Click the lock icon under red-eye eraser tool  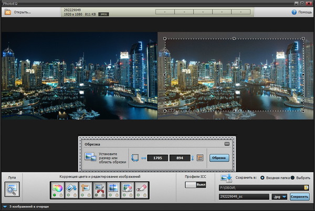[x=145, y=195]
